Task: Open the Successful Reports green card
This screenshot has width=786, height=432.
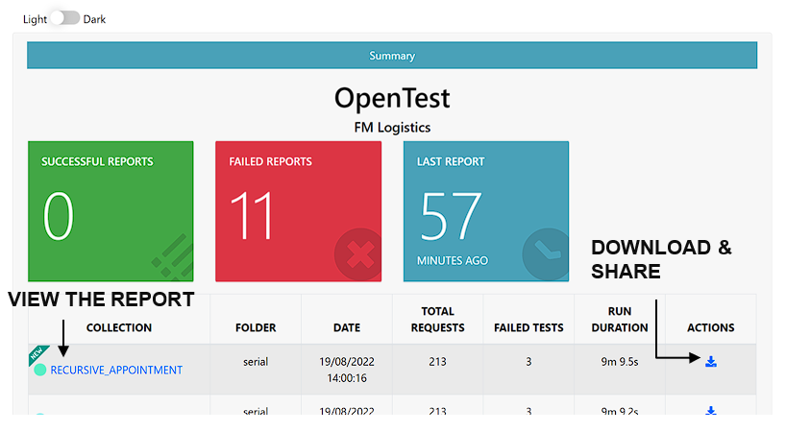Action: click(111, 211)
